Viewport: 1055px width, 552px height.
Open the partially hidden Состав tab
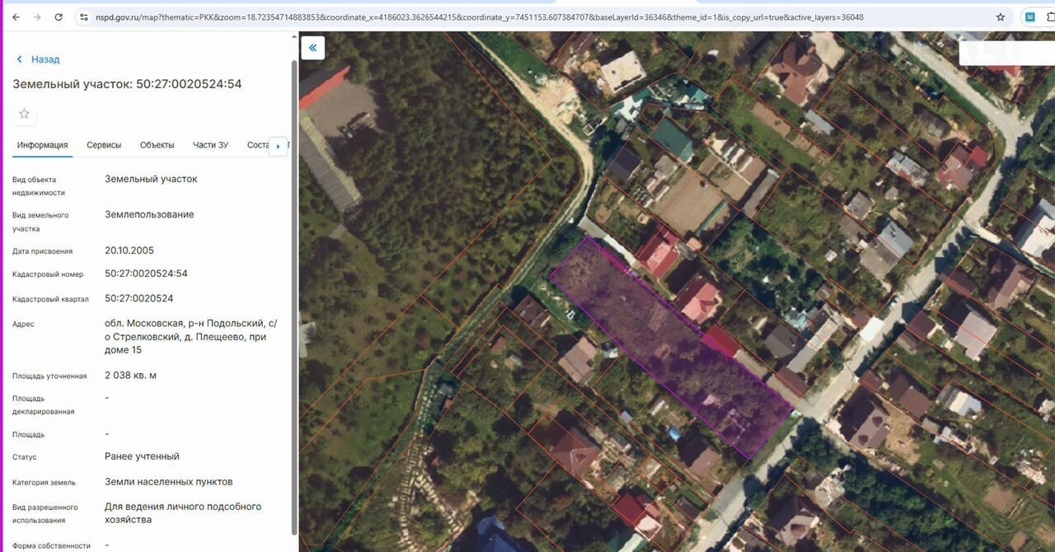[258, 145]
